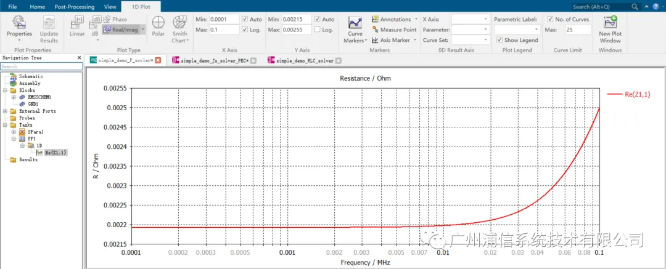Screen dimensions: 666x269
Task: Toggle the Show Legend checkbox
Action: pyautogui.click(x=499, y=40)
